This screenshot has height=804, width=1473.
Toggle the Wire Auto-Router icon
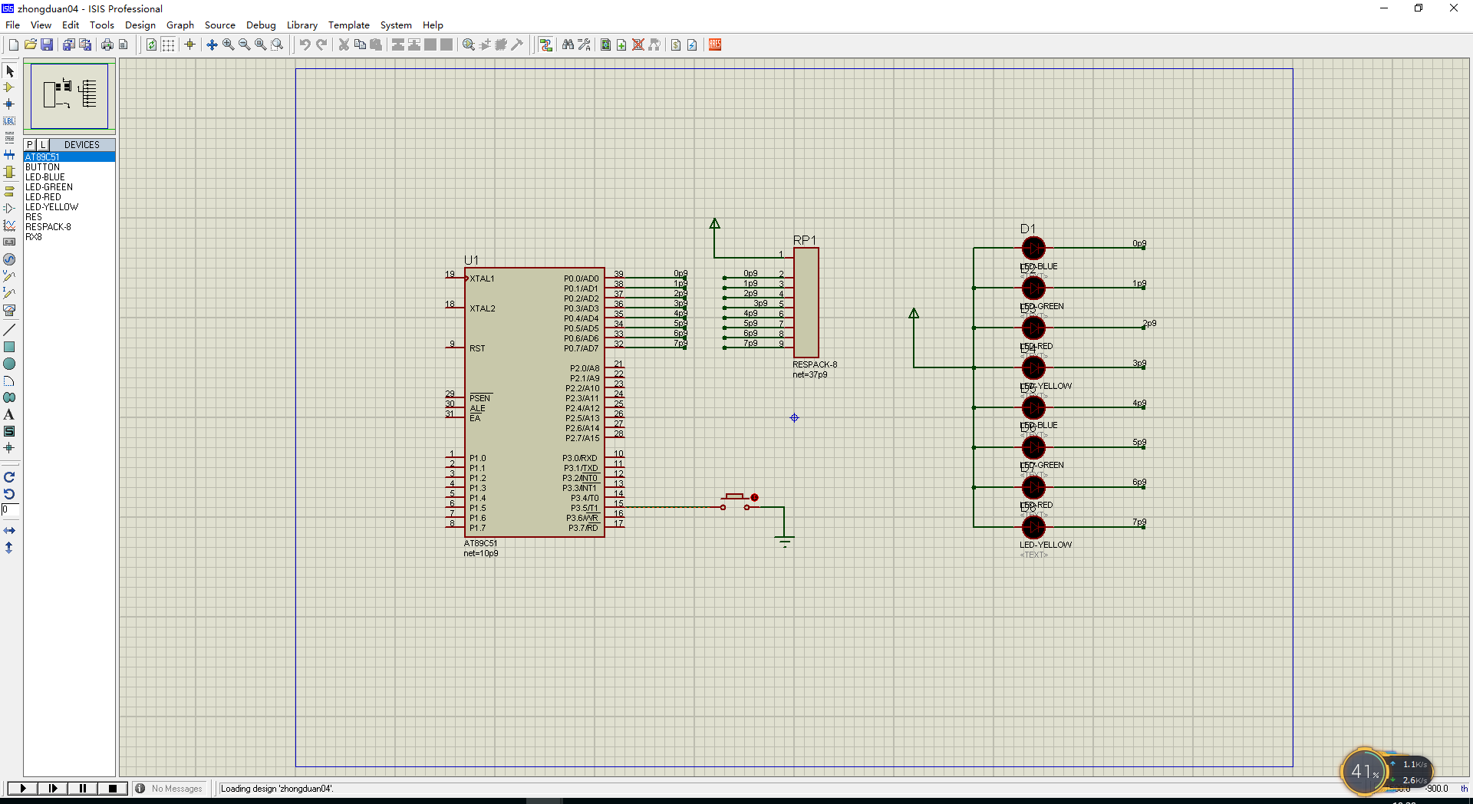(x=545, y=44)
